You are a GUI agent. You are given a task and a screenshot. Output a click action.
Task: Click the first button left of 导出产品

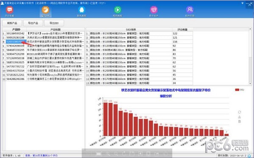12,23
